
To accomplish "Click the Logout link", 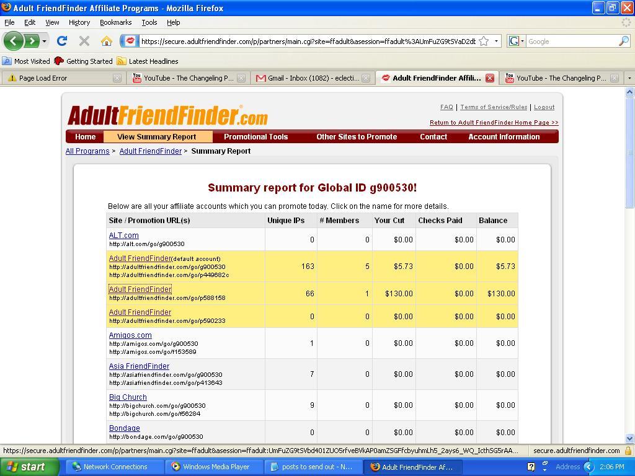I will coord(544,107).
